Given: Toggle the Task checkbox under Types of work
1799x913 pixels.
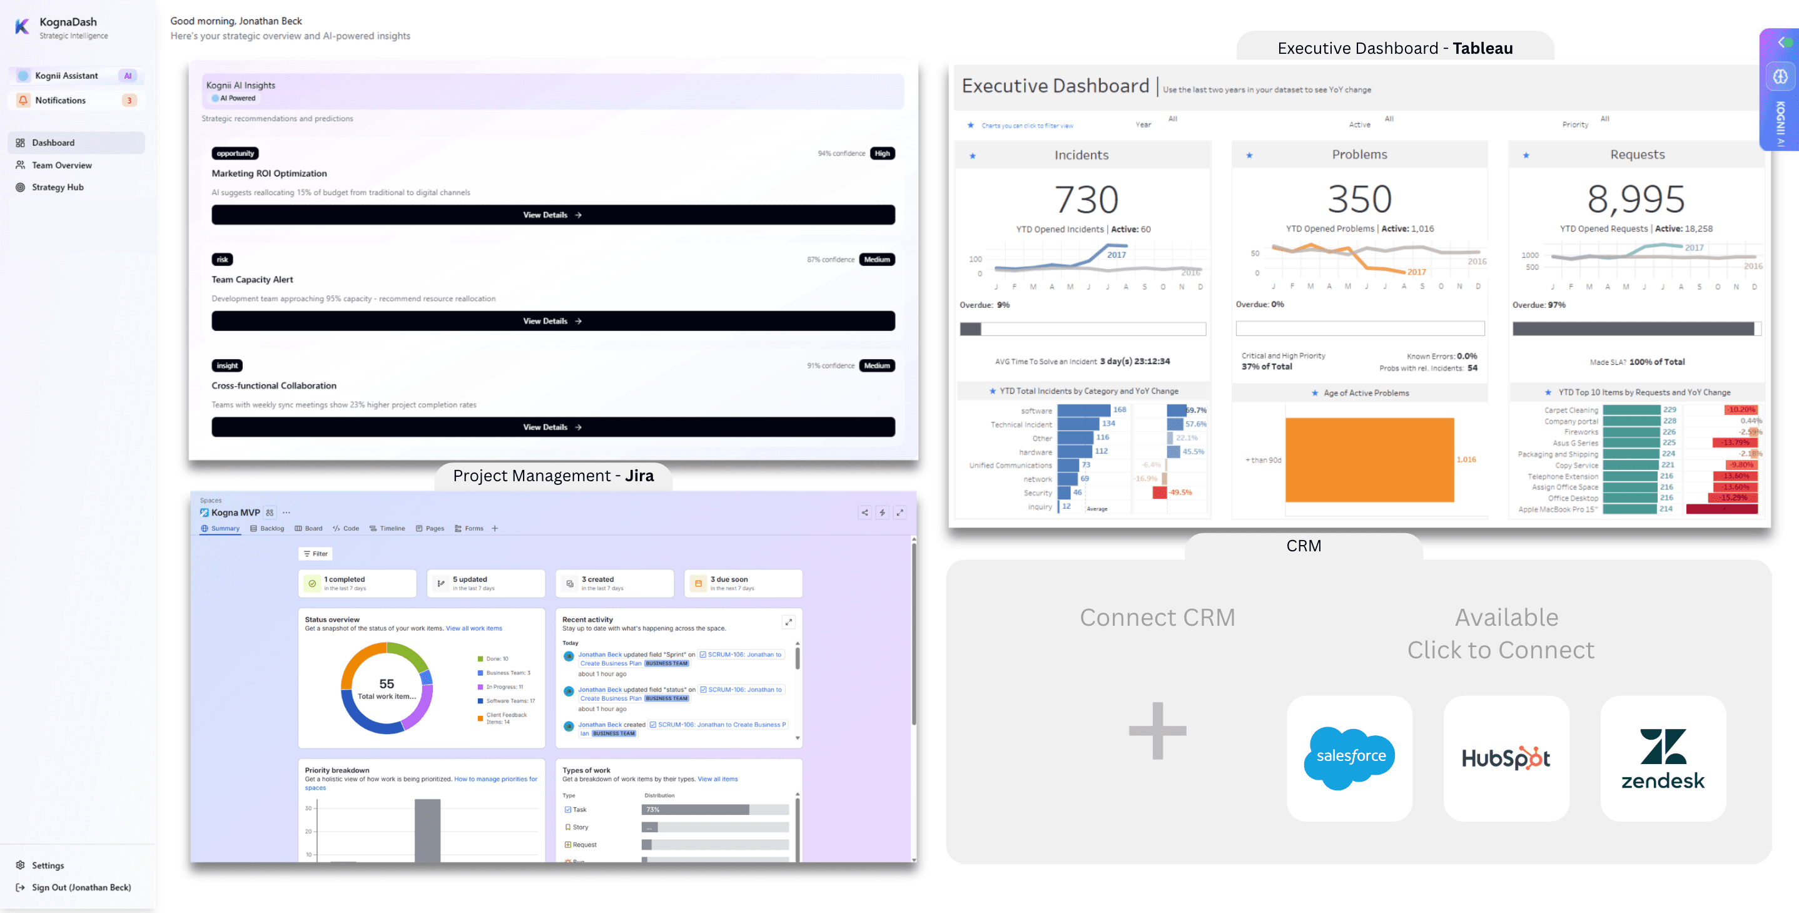Looking at the screenshot, I should [x=568, y=809].
